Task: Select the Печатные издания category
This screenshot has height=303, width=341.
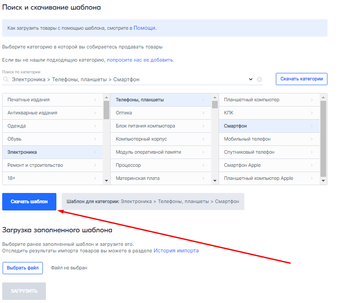Action: click(52, 100)
